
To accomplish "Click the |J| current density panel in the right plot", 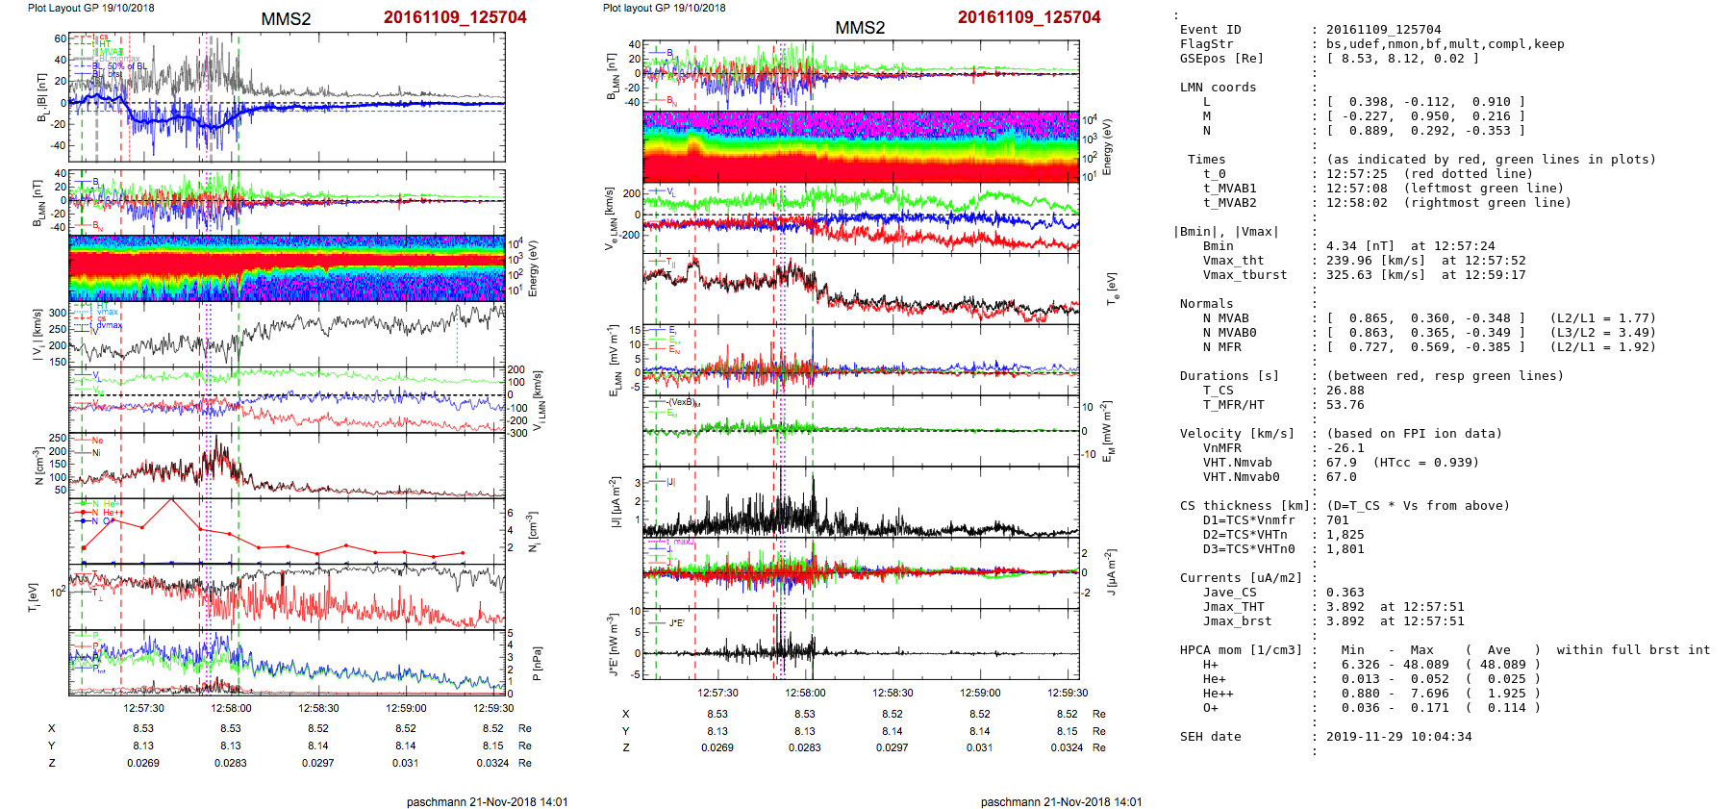I will [x=861, y=502].
